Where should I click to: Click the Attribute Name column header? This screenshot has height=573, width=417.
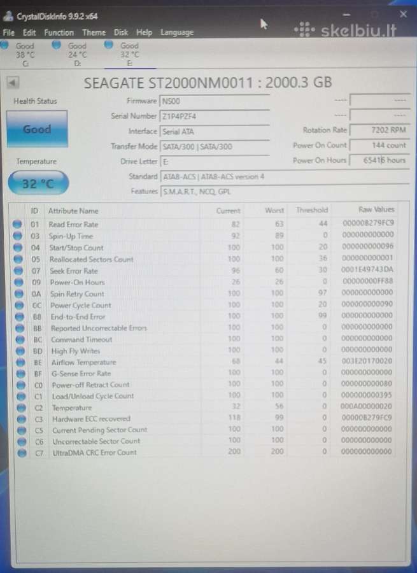point(73,211)
